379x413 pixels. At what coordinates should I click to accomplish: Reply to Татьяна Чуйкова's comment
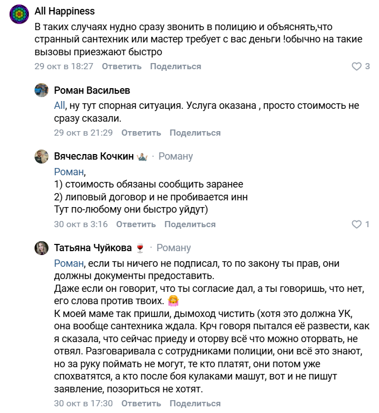[141, 403]
